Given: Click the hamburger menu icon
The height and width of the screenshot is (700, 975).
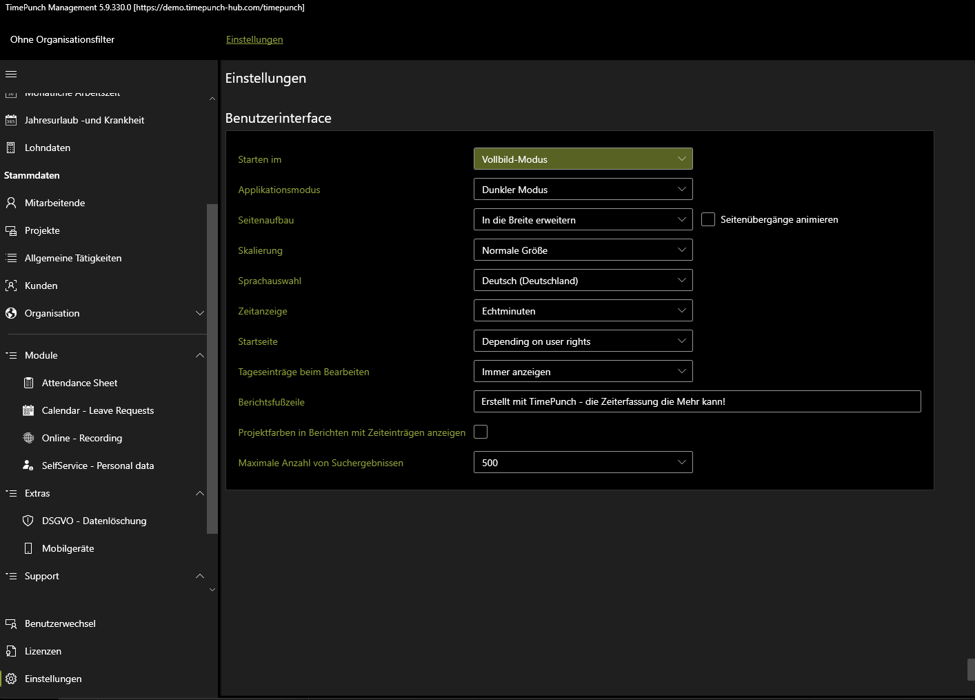Looking at the screenshot, I should coord(11,74).
